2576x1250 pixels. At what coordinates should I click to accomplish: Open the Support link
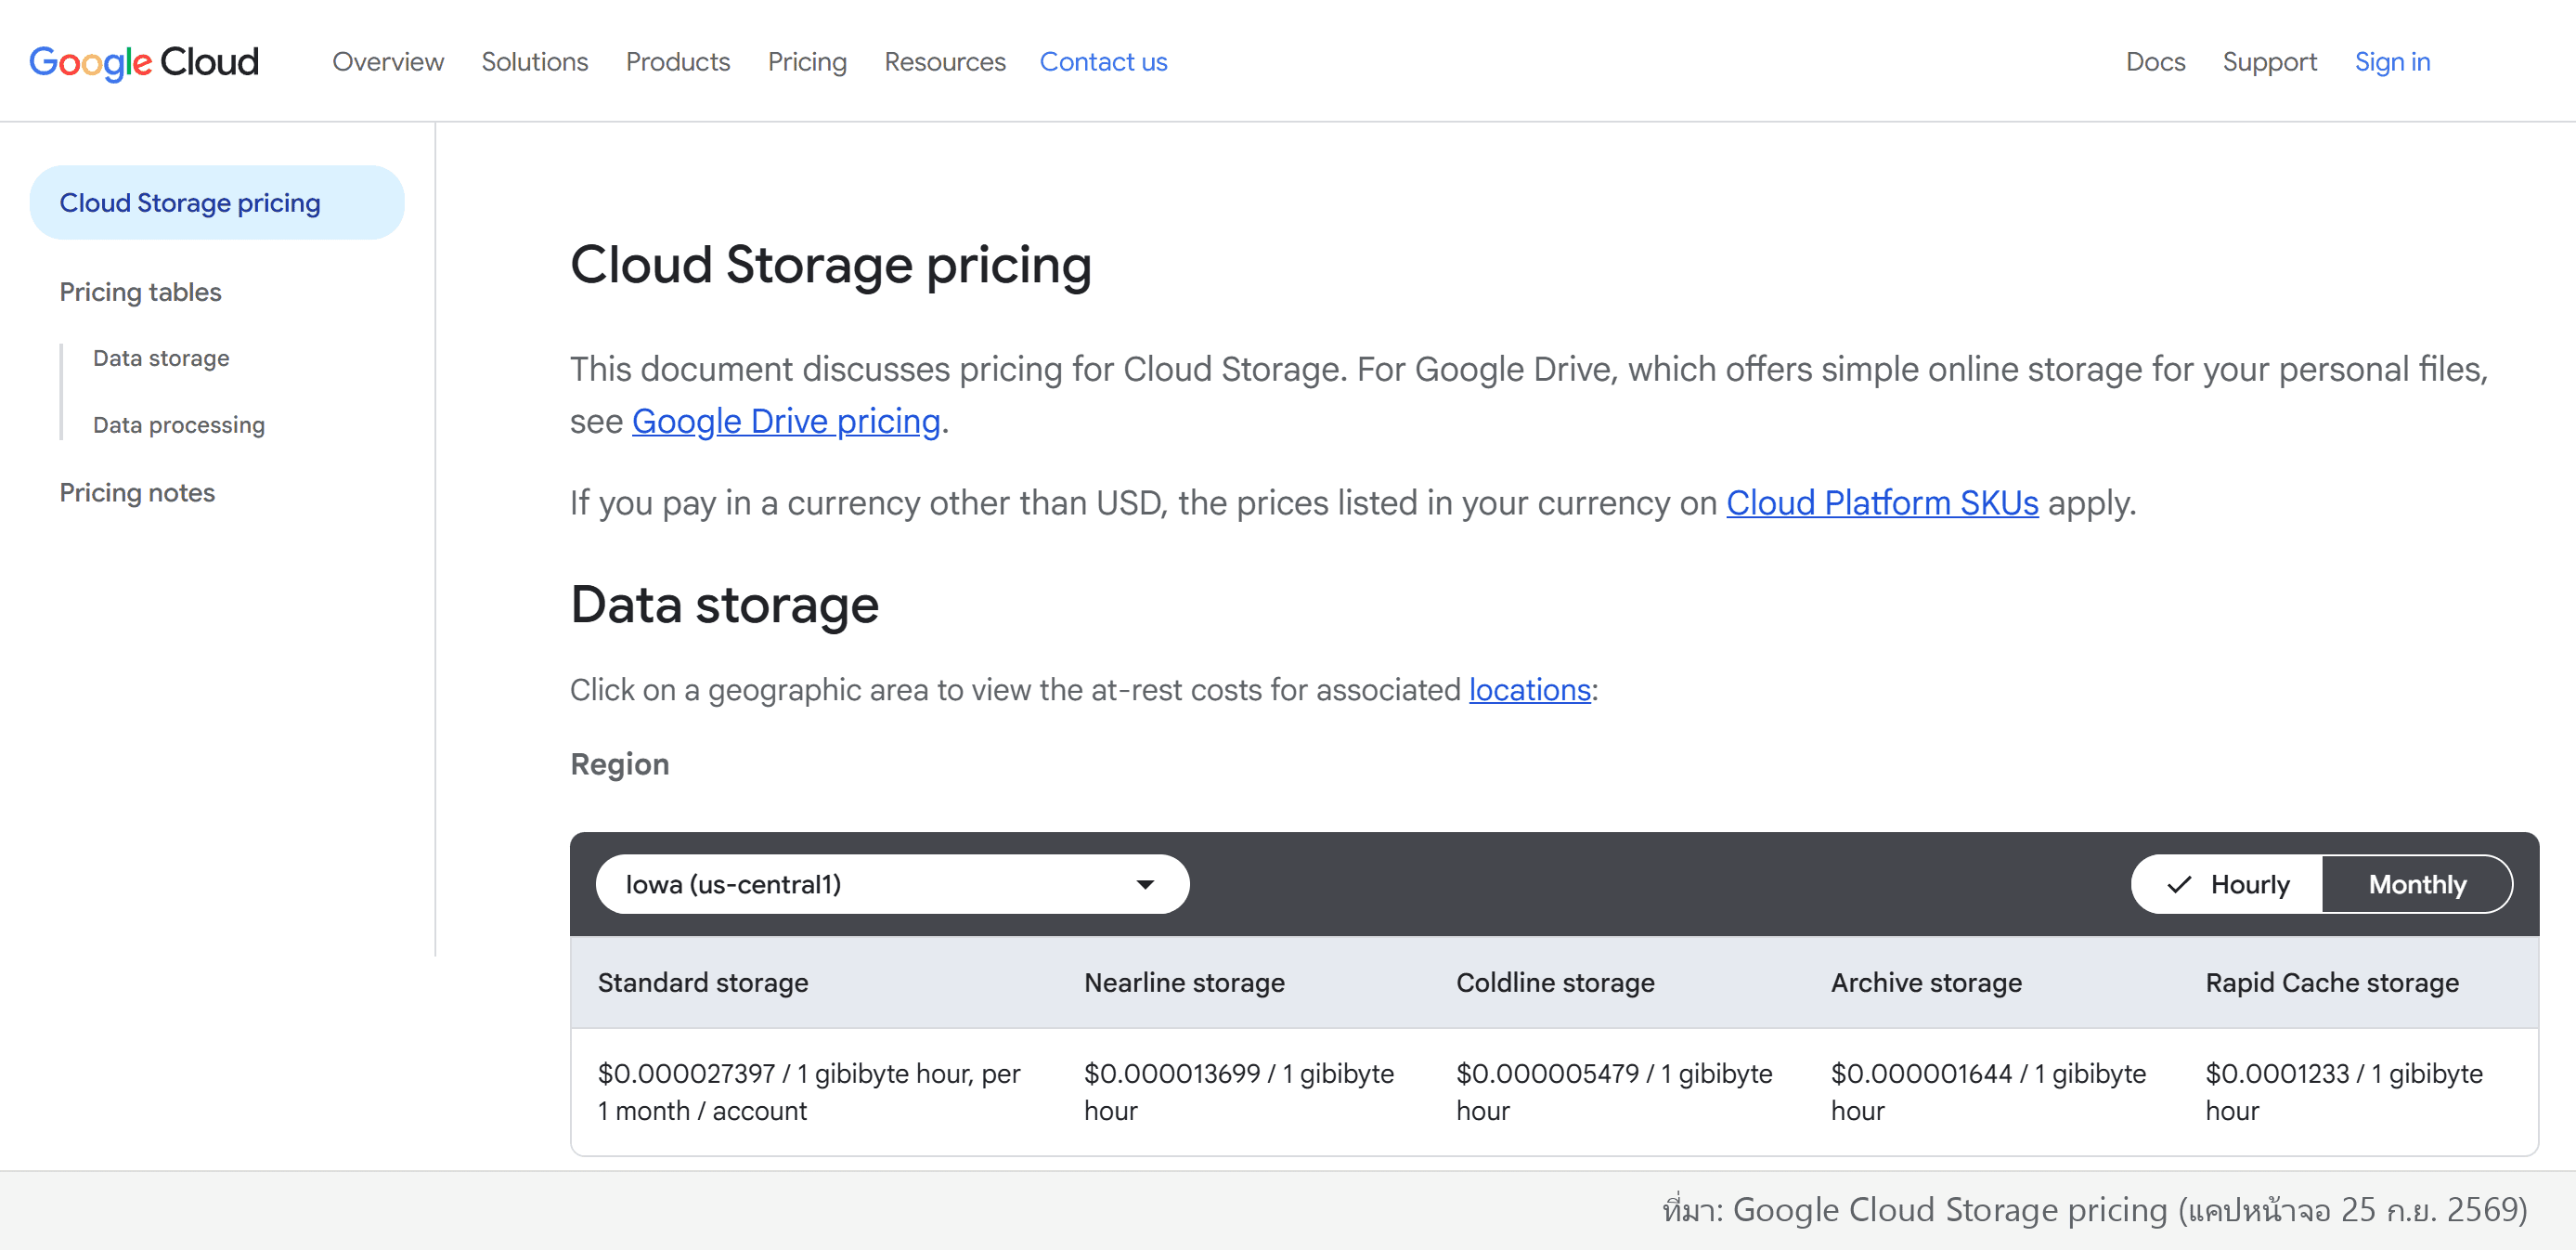pyautogui.click(x=2269, y=62)
